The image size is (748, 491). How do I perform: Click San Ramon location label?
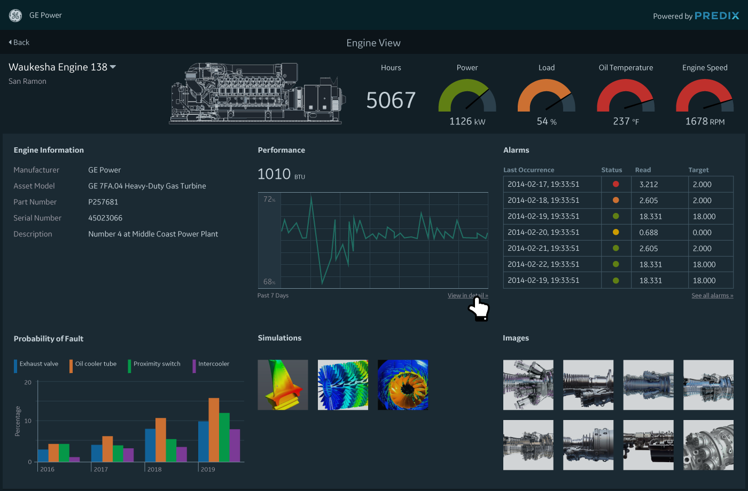(x=27, y=81)
